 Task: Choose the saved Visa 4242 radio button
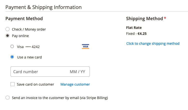pos(12,47)
